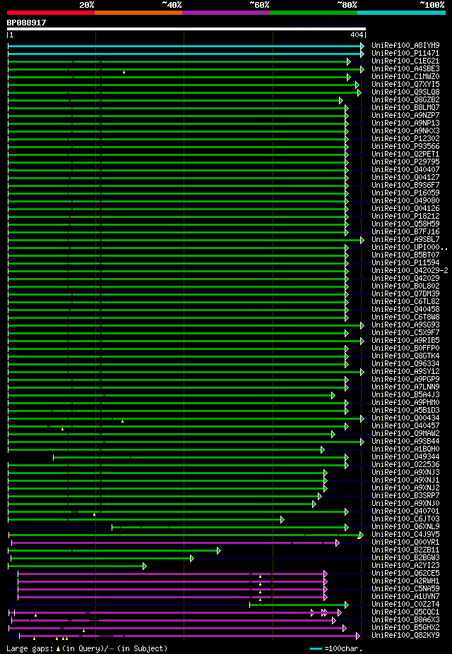Screen dimensions: 452x654
Task: Select the UniRef100_A9XNJ1 hit name
Action: 405,480
